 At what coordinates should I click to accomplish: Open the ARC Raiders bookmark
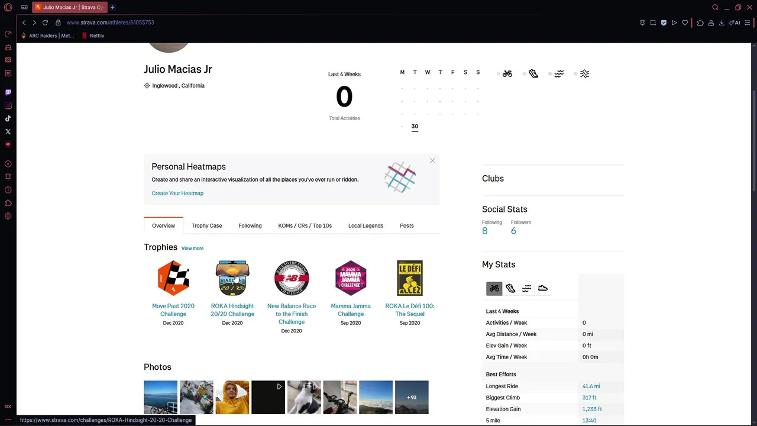47,35
